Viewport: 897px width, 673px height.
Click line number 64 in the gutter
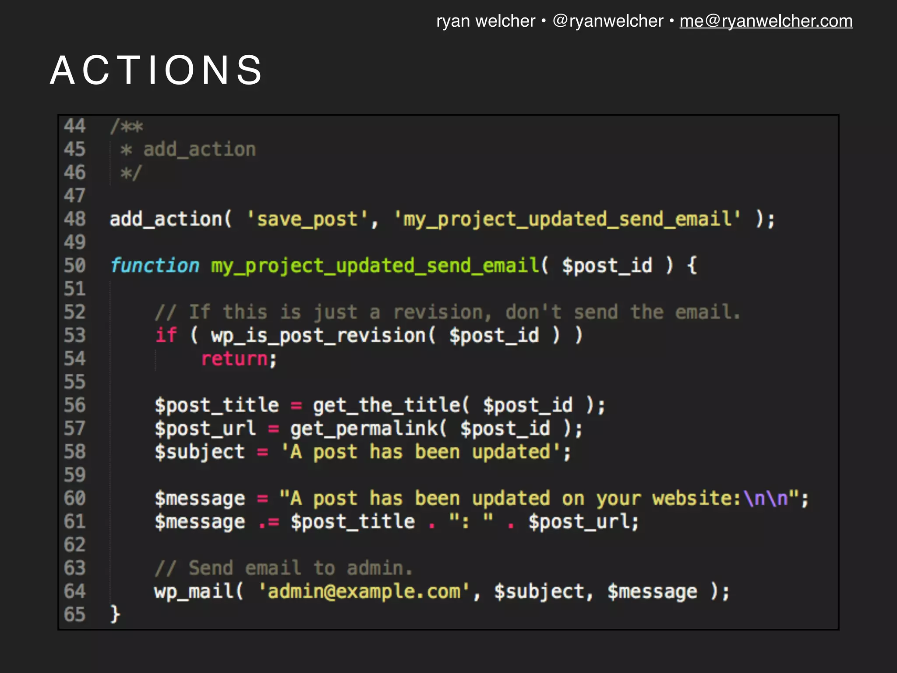(x=74, y=592)
